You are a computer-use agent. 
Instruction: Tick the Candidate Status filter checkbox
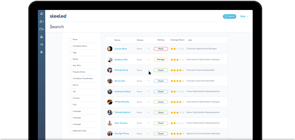click(70, 46)
